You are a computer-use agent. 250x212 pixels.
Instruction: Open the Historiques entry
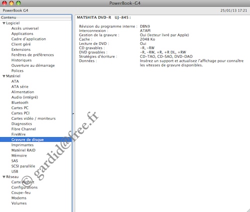(x=21, y=60)
